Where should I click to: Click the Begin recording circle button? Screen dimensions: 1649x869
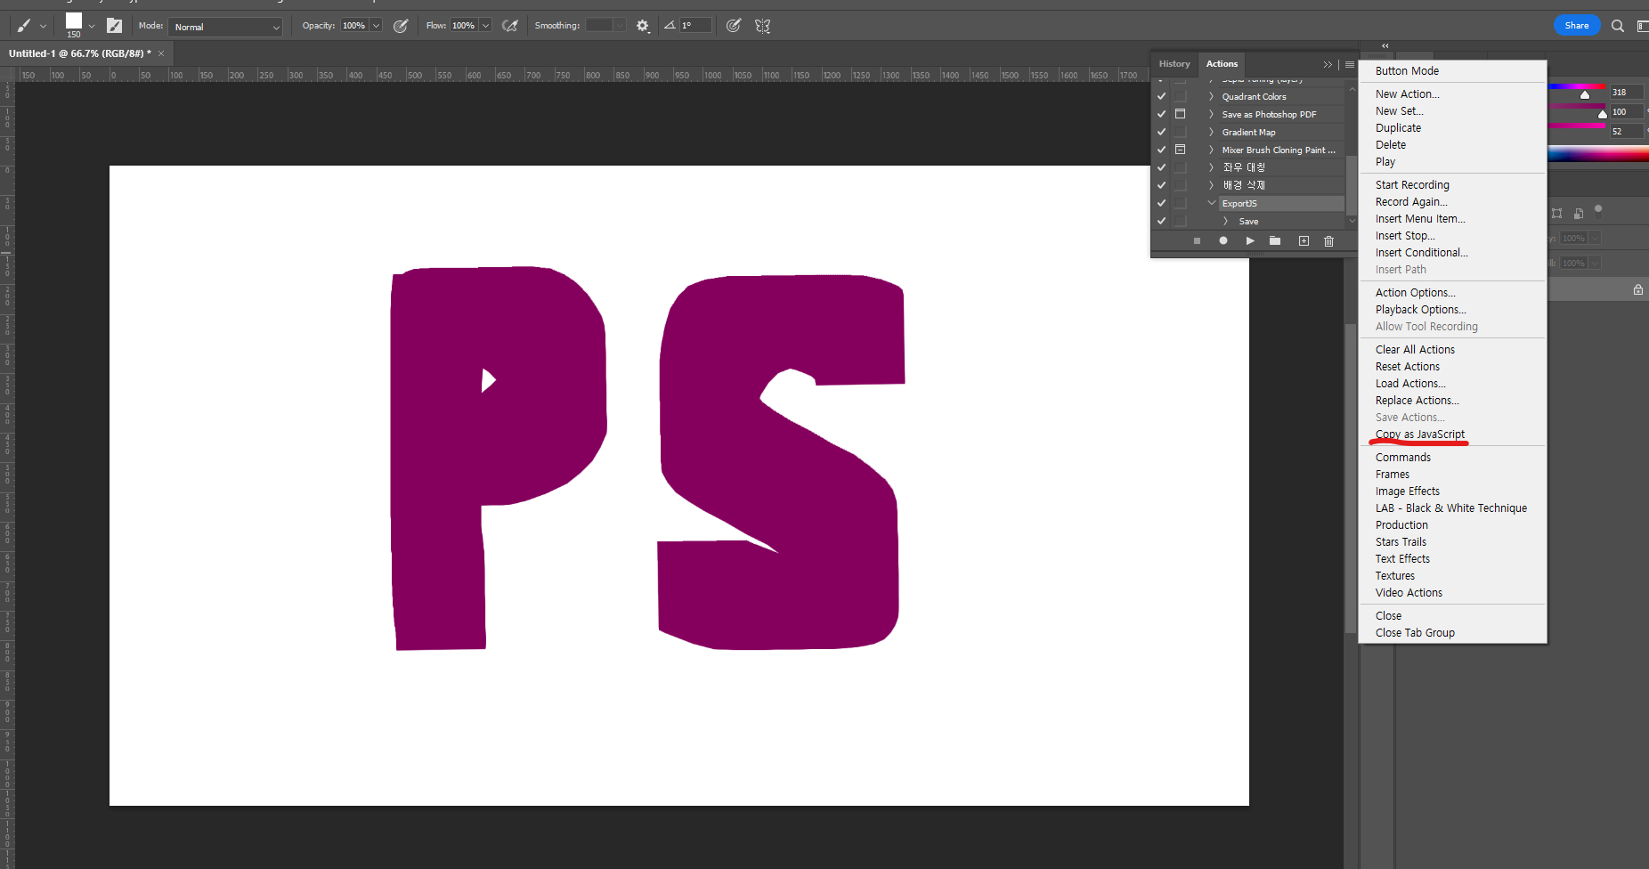click(1223, 241)
